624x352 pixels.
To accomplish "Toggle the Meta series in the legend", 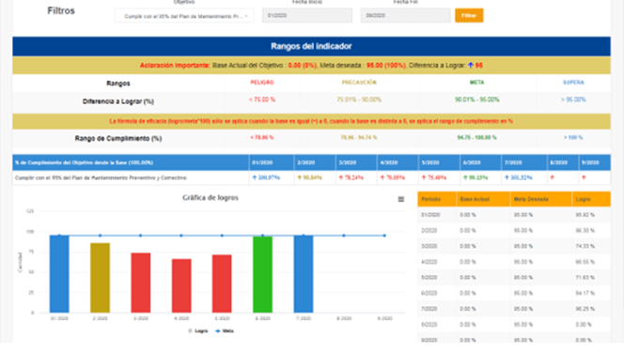I will tap(225, 331).
